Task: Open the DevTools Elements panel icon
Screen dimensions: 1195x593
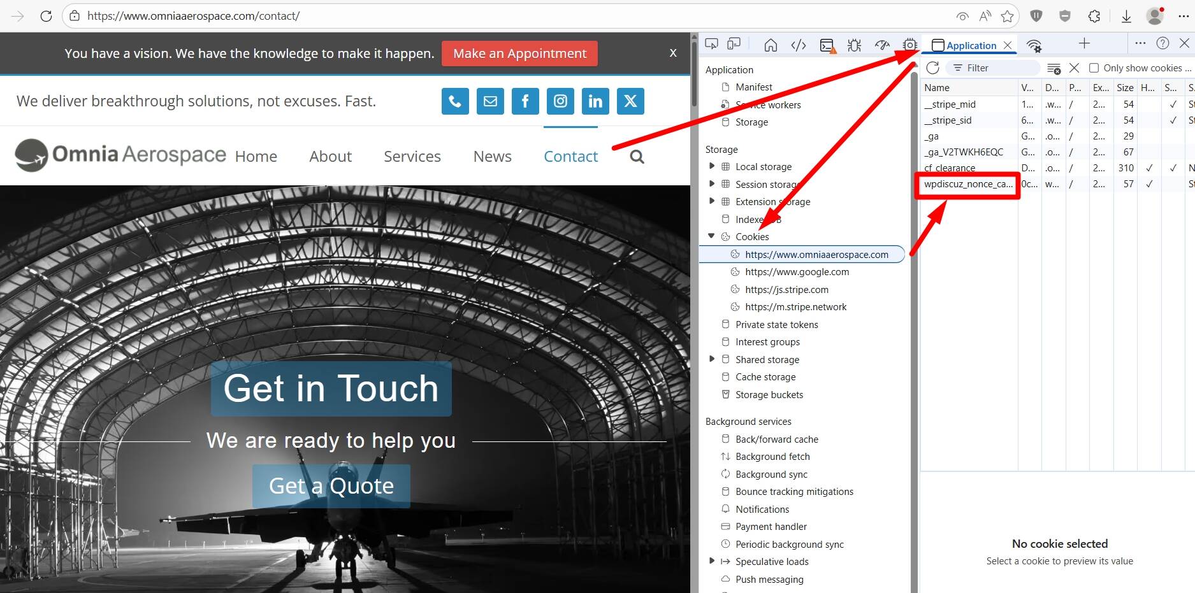Action: [x=799, y=45]
